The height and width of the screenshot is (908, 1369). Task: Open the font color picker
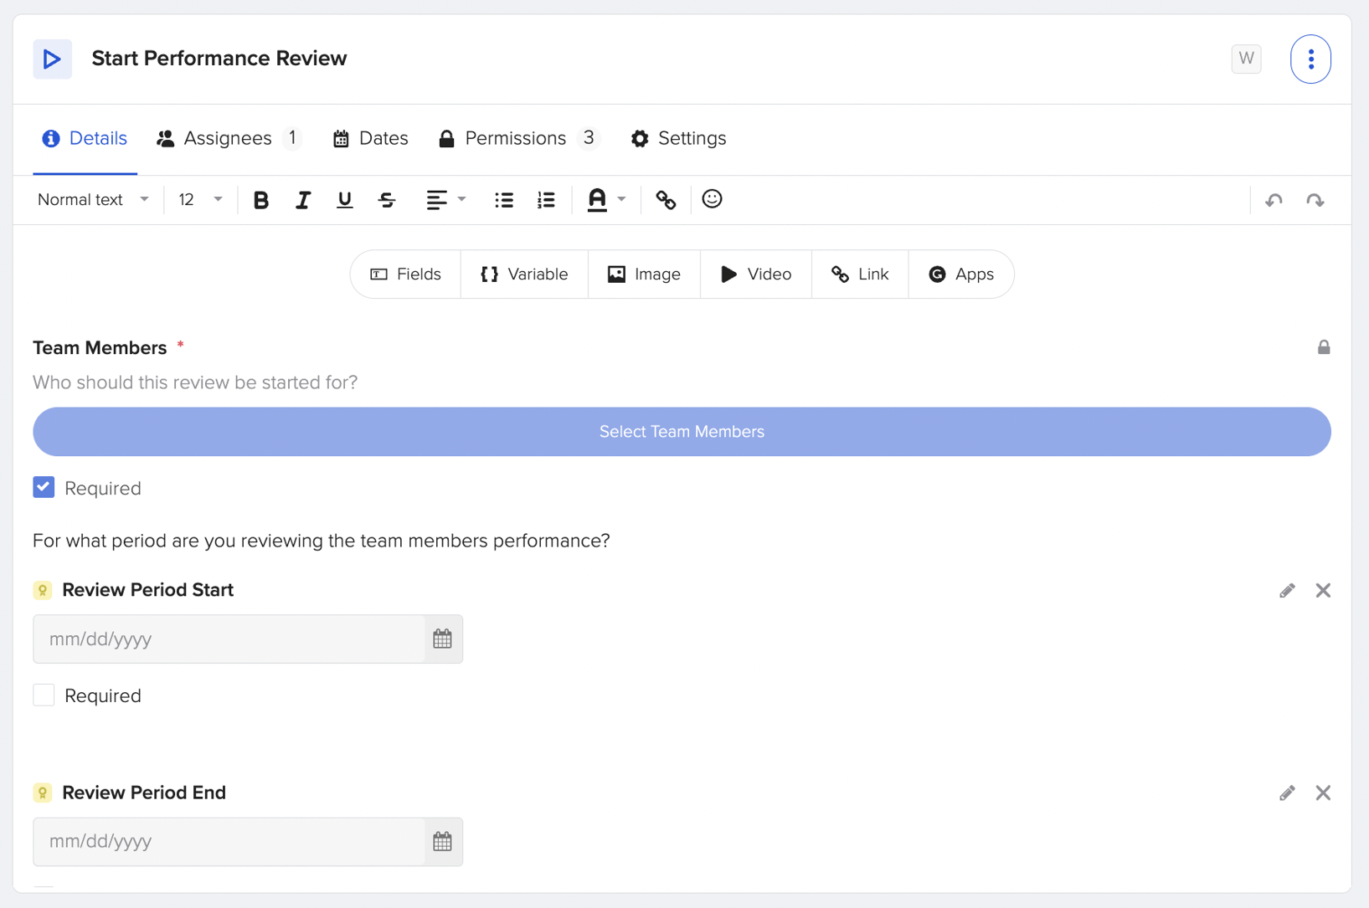tap(606, 199)
